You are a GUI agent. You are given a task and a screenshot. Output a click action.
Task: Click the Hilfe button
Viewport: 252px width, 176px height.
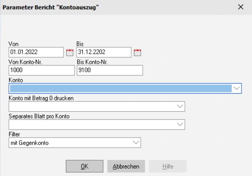click(168, 166)
